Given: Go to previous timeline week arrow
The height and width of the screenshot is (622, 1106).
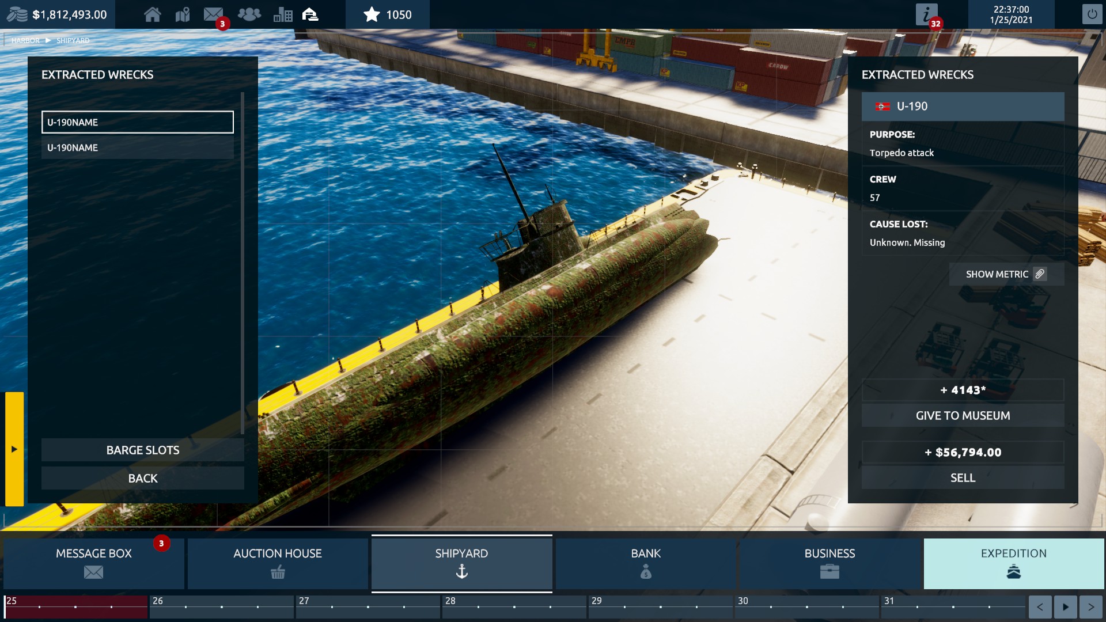Looking at the screenshot, I should click(1040, 607).
